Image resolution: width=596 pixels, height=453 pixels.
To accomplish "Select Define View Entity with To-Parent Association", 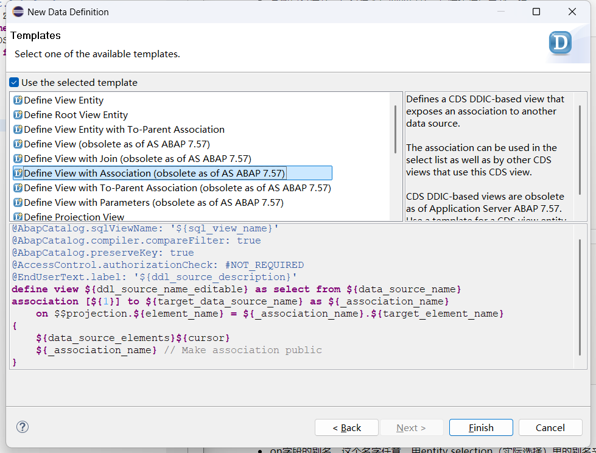I will coord(124,130).
